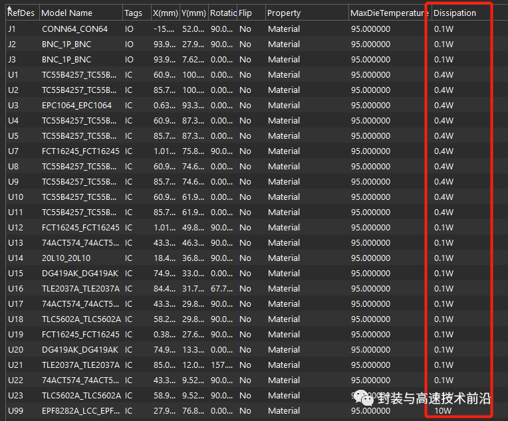Select the U12 RefDes cell

click(x=15, y=228)
